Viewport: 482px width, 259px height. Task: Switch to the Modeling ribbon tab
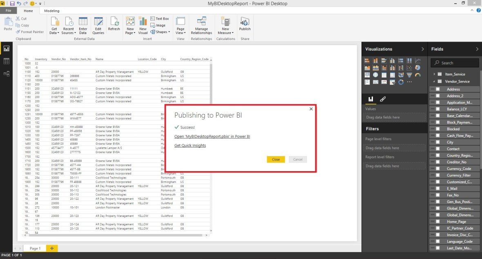(51, 10)
